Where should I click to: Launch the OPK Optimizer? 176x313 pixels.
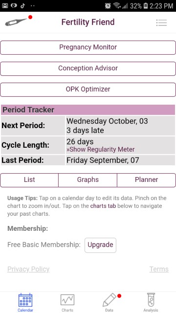point(88,89)
